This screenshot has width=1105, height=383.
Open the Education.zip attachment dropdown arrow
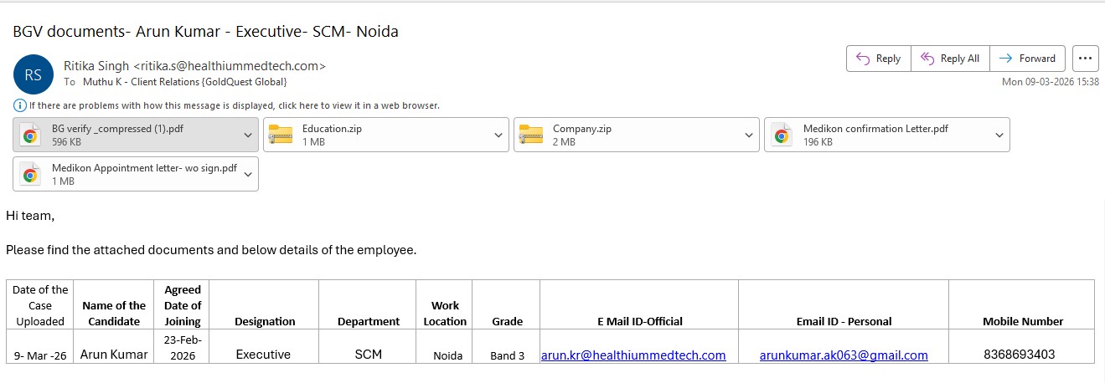[498, 135]
